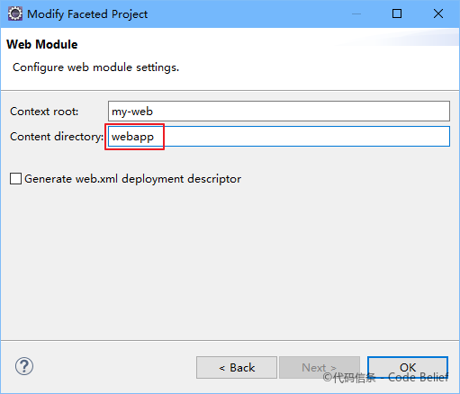Screen dimensions: 460x394
Task: Click the Configure web module settings description
Action: 95,67
